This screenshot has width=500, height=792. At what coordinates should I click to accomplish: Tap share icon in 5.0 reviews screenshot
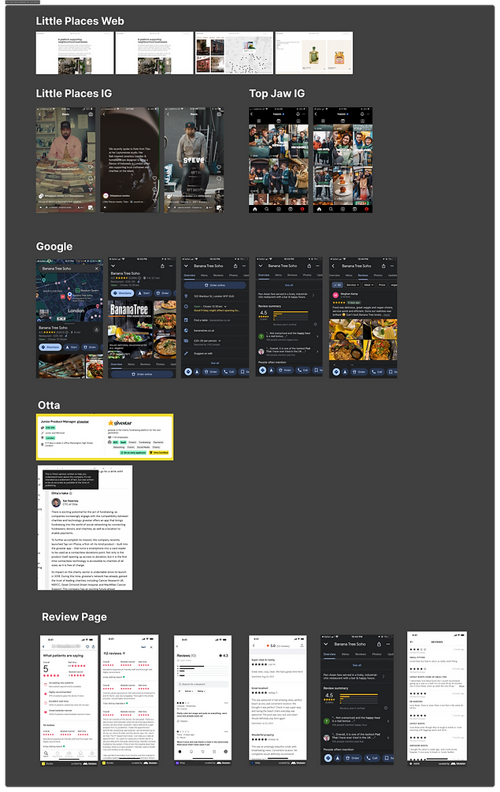click(302, 645)
